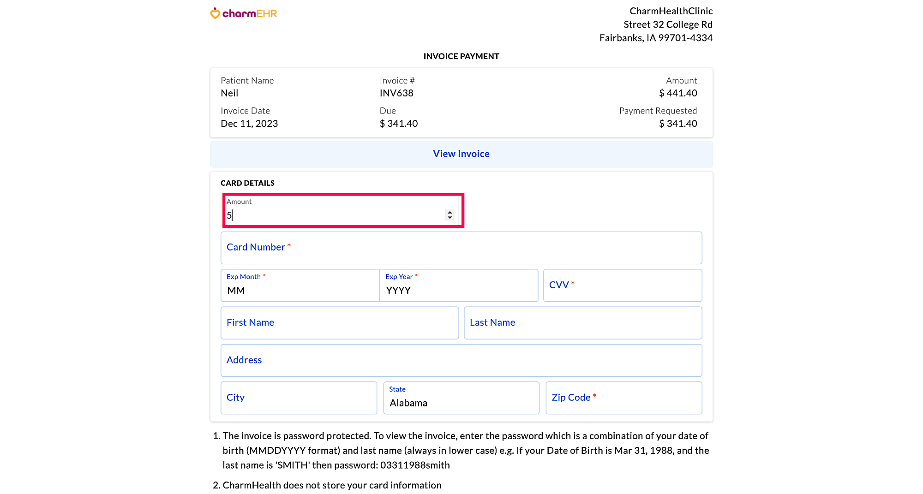The height and width of the screenshot is (494, 923).
Task: Click inside the highlighted Amount box
Action: pyautogui.click(x=337, y=215)
